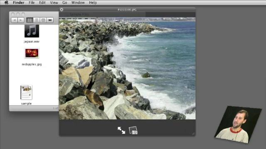Open the File menu
Image resolution: width=266 pixels, height=149 pixels.
pyautogui.click(x=32, y=2)
